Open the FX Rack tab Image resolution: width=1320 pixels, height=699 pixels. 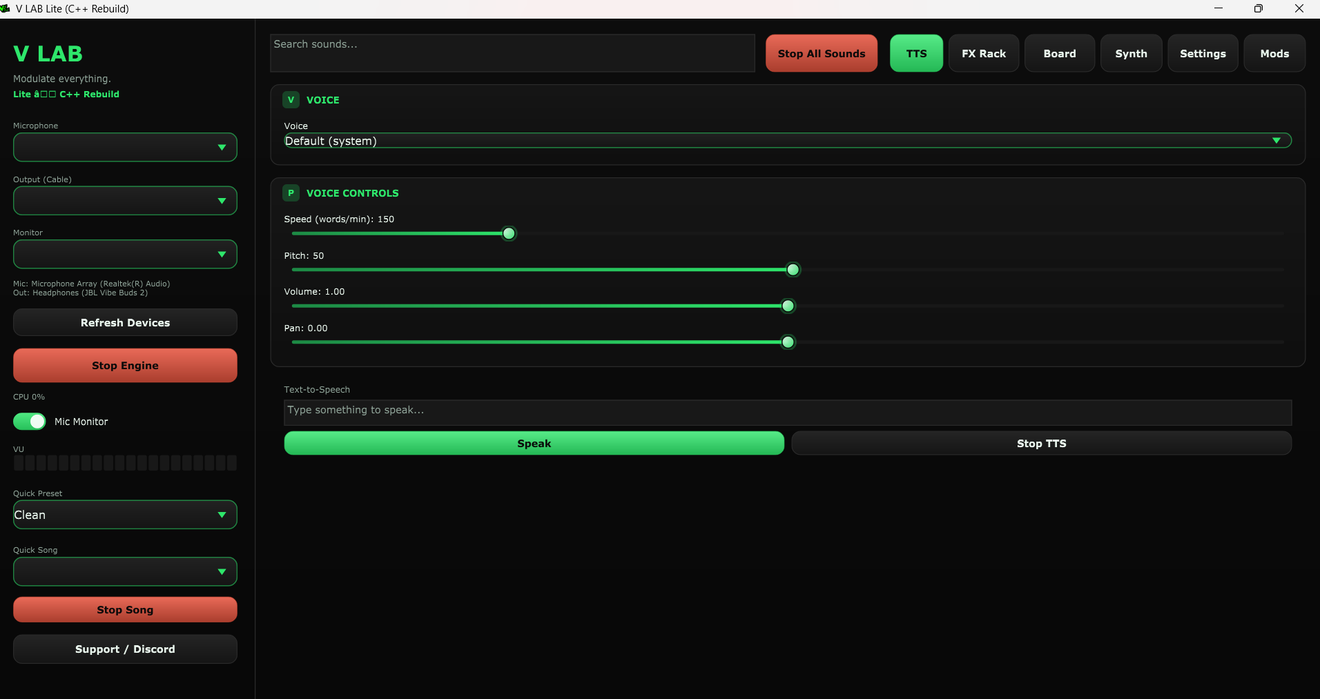[x=984, y=53]
